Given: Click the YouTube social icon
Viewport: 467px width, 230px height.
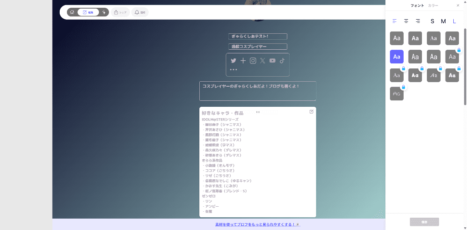Looking at the screenshot, I should click(x=272, y=61).
